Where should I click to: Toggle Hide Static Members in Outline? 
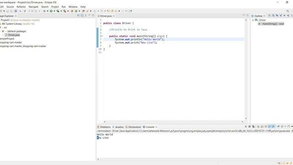[281, 16]
